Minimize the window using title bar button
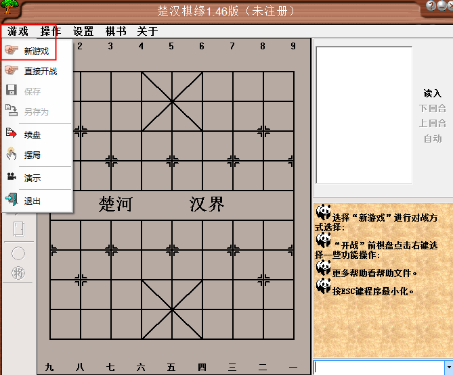This screenshot has width=453, height=375. [x=442, y=5]
